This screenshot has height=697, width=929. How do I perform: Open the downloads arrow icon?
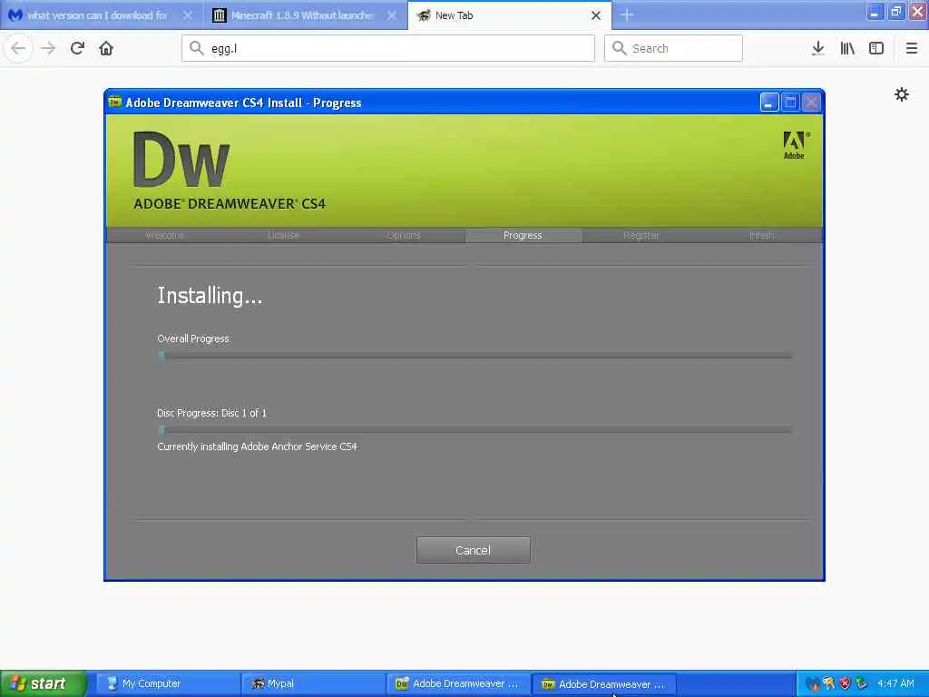[817, 48]
